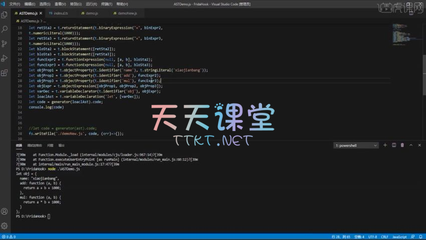Show notifications via the bell icon
Viewport: 426px width, 240px height.
[420, 236]
